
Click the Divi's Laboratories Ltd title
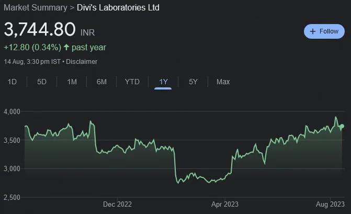[x=118, y=8]
